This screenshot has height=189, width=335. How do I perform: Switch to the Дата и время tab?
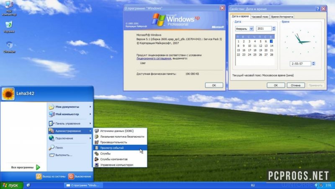(x=240, y=16)
